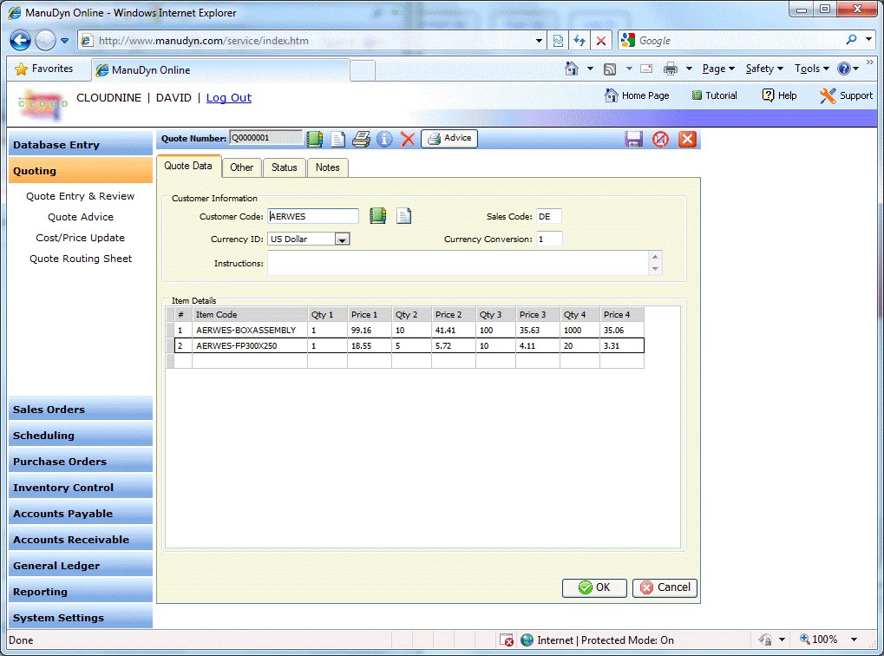Click the blue information icon

coord(384,139)
